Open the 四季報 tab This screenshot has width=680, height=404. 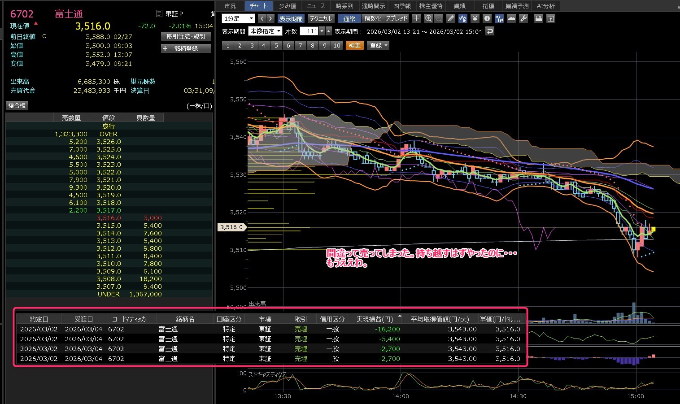402,6
